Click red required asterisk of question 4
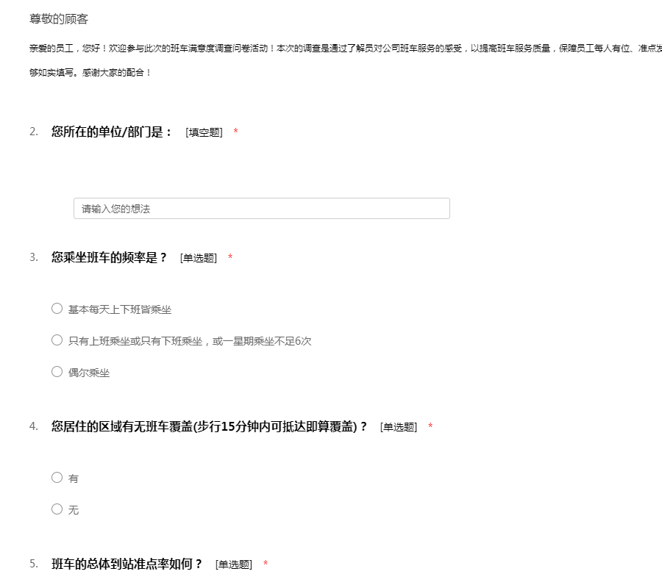 (x=430, y=427)
